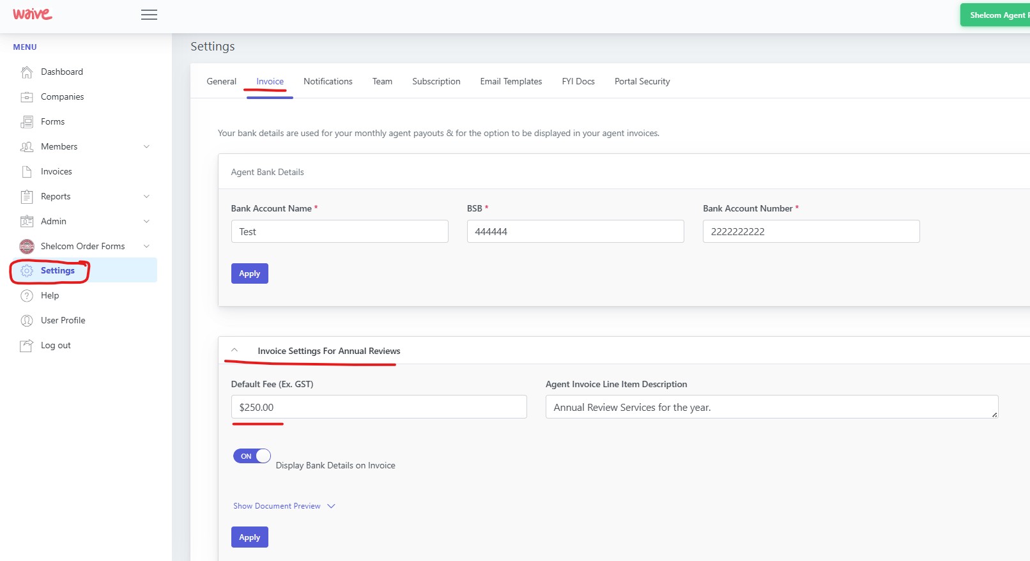Viewport: 1030px width, 561px height.
Task: Click the Reports clipboard icon
Action: point(27,197)
